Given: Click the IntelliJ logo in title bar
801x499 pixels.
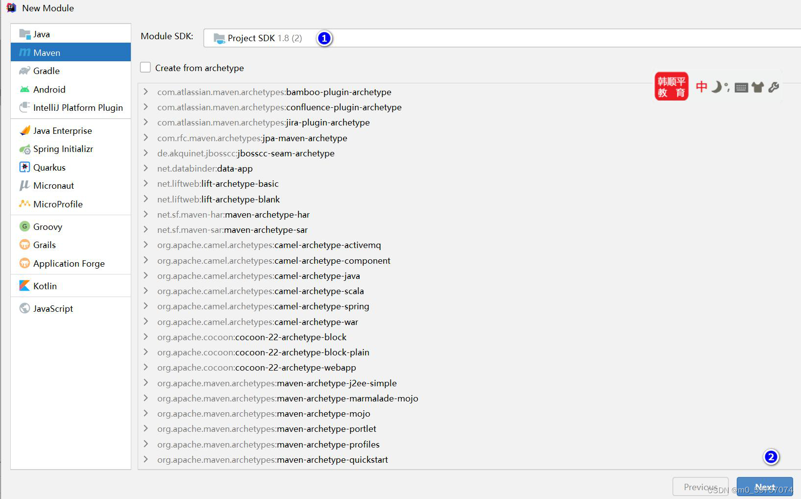Looking at the screenshot, I should pyautogui.click(x=11, y=8).
